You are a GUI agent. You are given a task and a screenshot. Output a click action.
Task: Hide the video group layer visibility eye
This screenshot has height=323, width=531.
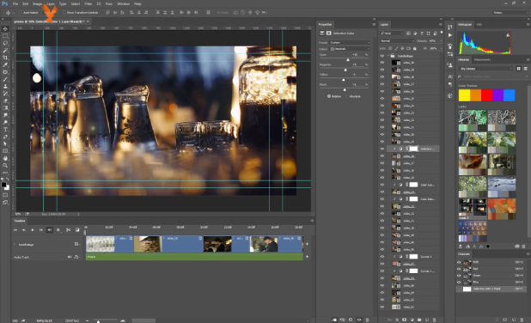[382, 56]
